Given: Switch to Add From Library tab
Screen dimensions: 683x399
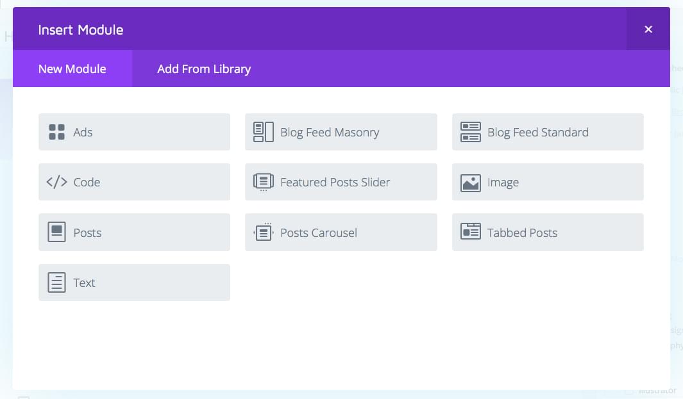Looking at the screenshot, I should coord(204,69).
